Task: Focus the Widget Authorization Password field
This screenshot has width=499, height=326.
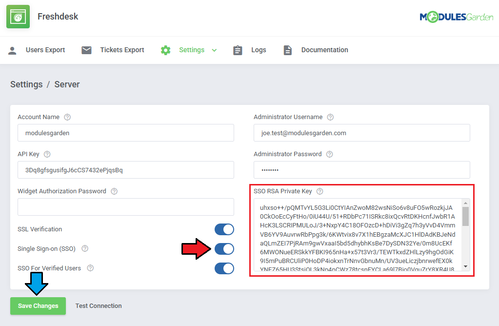Action: click(126, 207)
